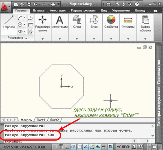Expand the ellipse tool flyout arrow

[x=24, y=31]
